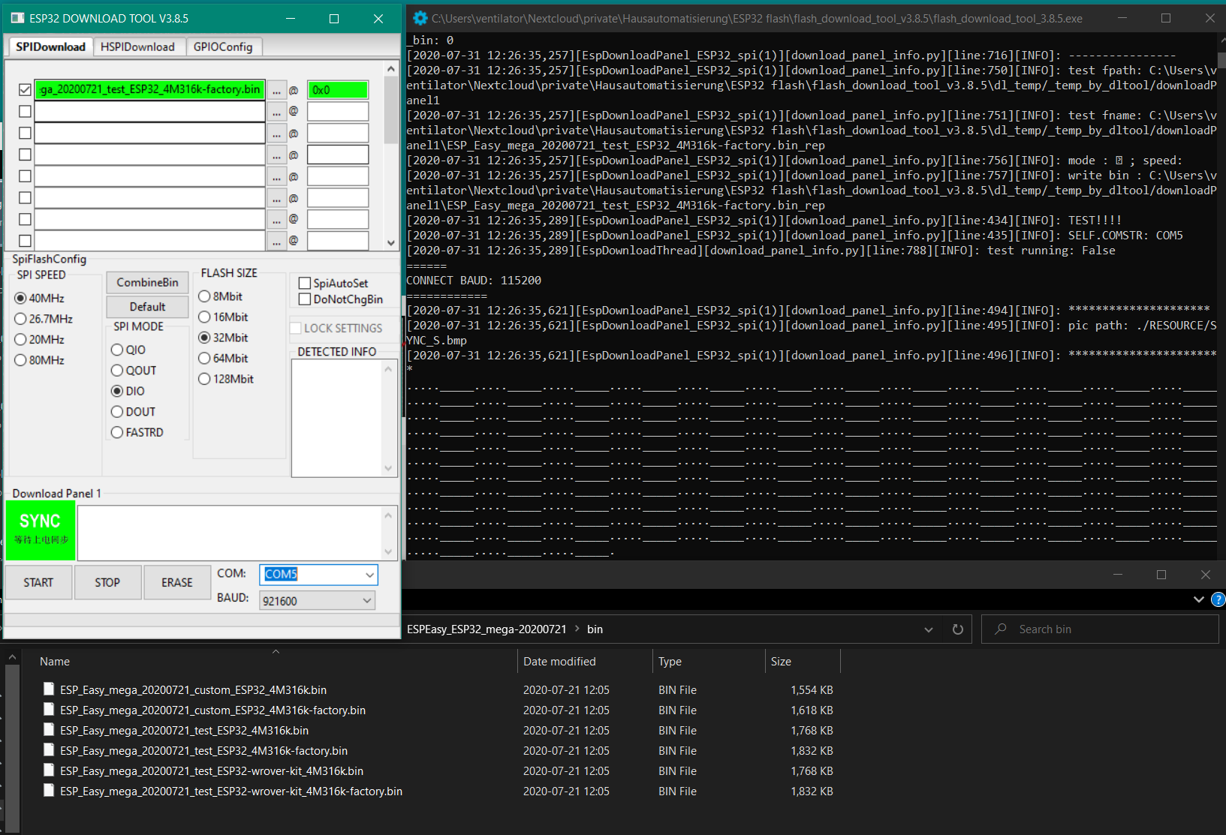1226x835 pixels.
Task: Click second row address input field
Action: [338, 112]
